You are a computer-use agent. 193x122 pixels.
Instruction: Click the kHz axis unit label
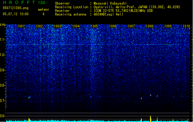click(3, 25)
